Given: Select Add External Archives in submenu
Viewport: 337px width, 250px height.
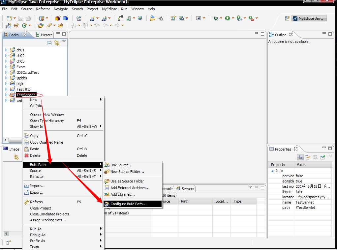Looking at the screenshot, I should 133,188.
